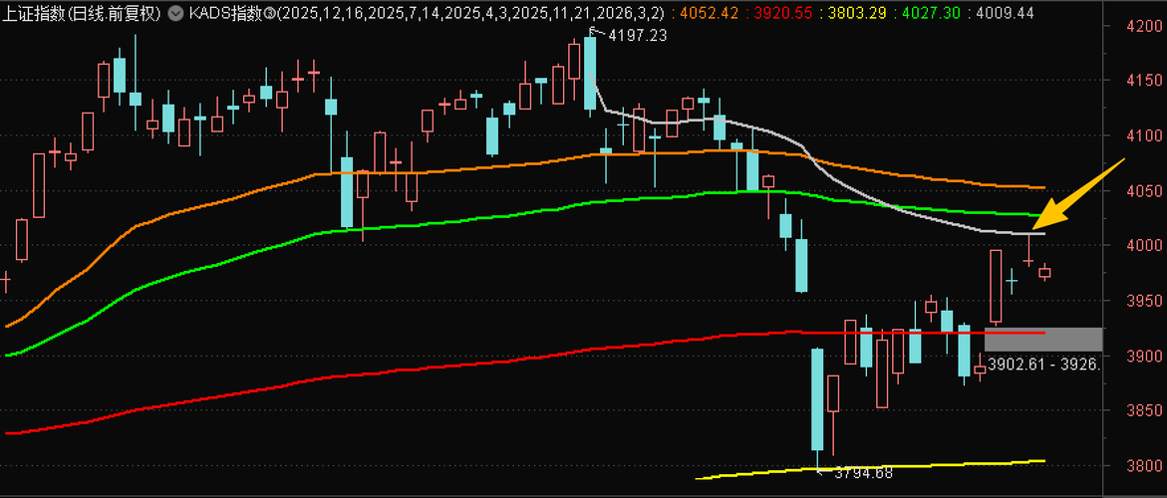Select the yellow indicator value 3803.29
The width and height of the screenshot is (1167, 498).
(857, 13)
